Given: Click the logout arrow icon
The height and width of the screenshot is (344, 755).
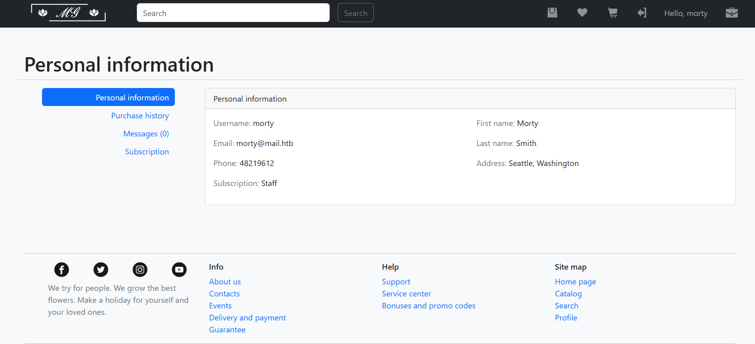Looking at the screenshot, I should tap(642, 13).
